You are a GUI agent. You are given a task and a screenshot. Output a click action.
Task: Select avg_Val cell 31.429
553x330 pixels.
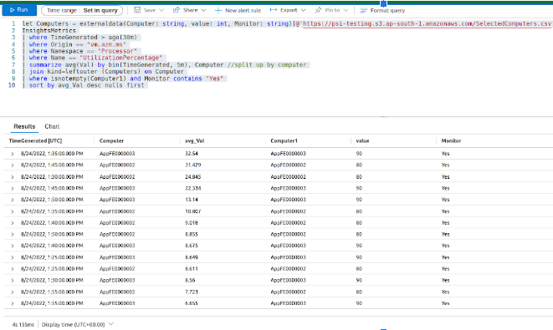(x=193, y=165)
